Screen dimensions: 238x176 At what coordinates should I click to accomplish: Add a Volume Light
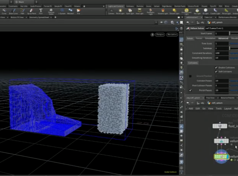(163, 12)
